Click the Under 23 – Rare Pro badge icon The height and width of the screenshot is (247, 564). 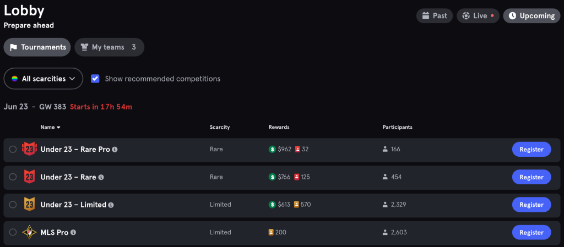29,149
